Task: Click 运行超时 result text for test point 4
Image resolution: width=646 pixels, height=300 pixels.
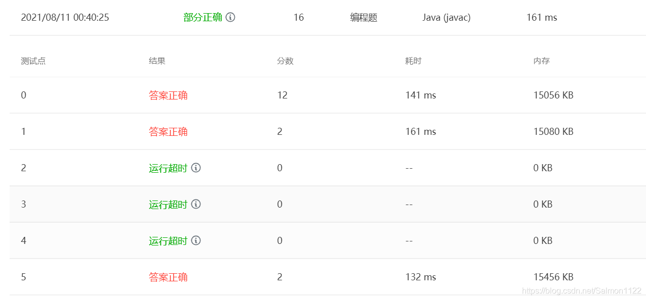Action: (x=168, y=240)
